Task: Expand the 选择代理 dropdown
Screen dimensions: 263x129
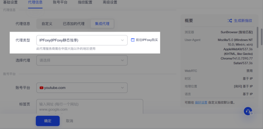Action: [82, 60]
